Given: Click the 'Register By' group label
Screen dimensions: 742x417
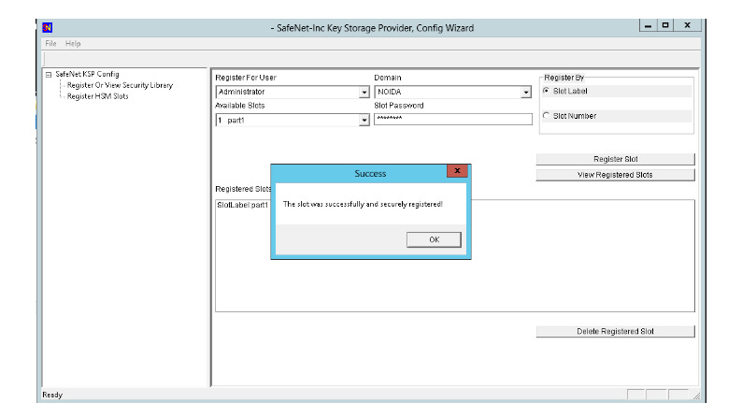Looking at the screenshot, I should point(564,78).
